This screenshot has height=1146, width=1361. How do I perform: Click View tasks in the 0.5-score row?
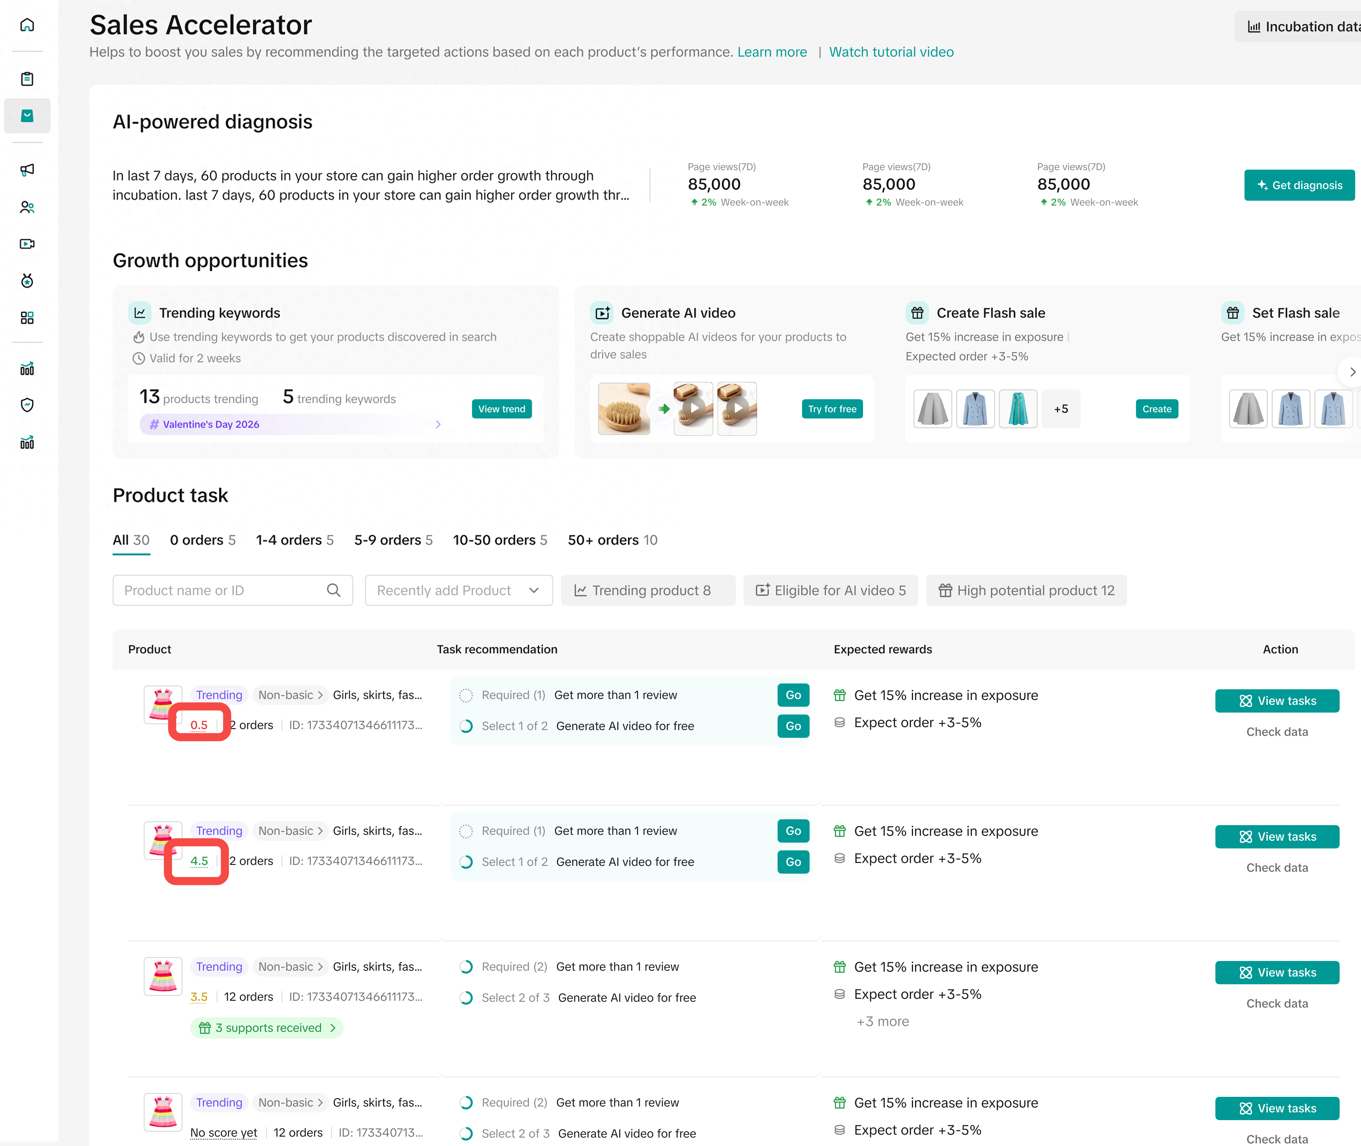pyautogui.click(x=1277, y=701)
